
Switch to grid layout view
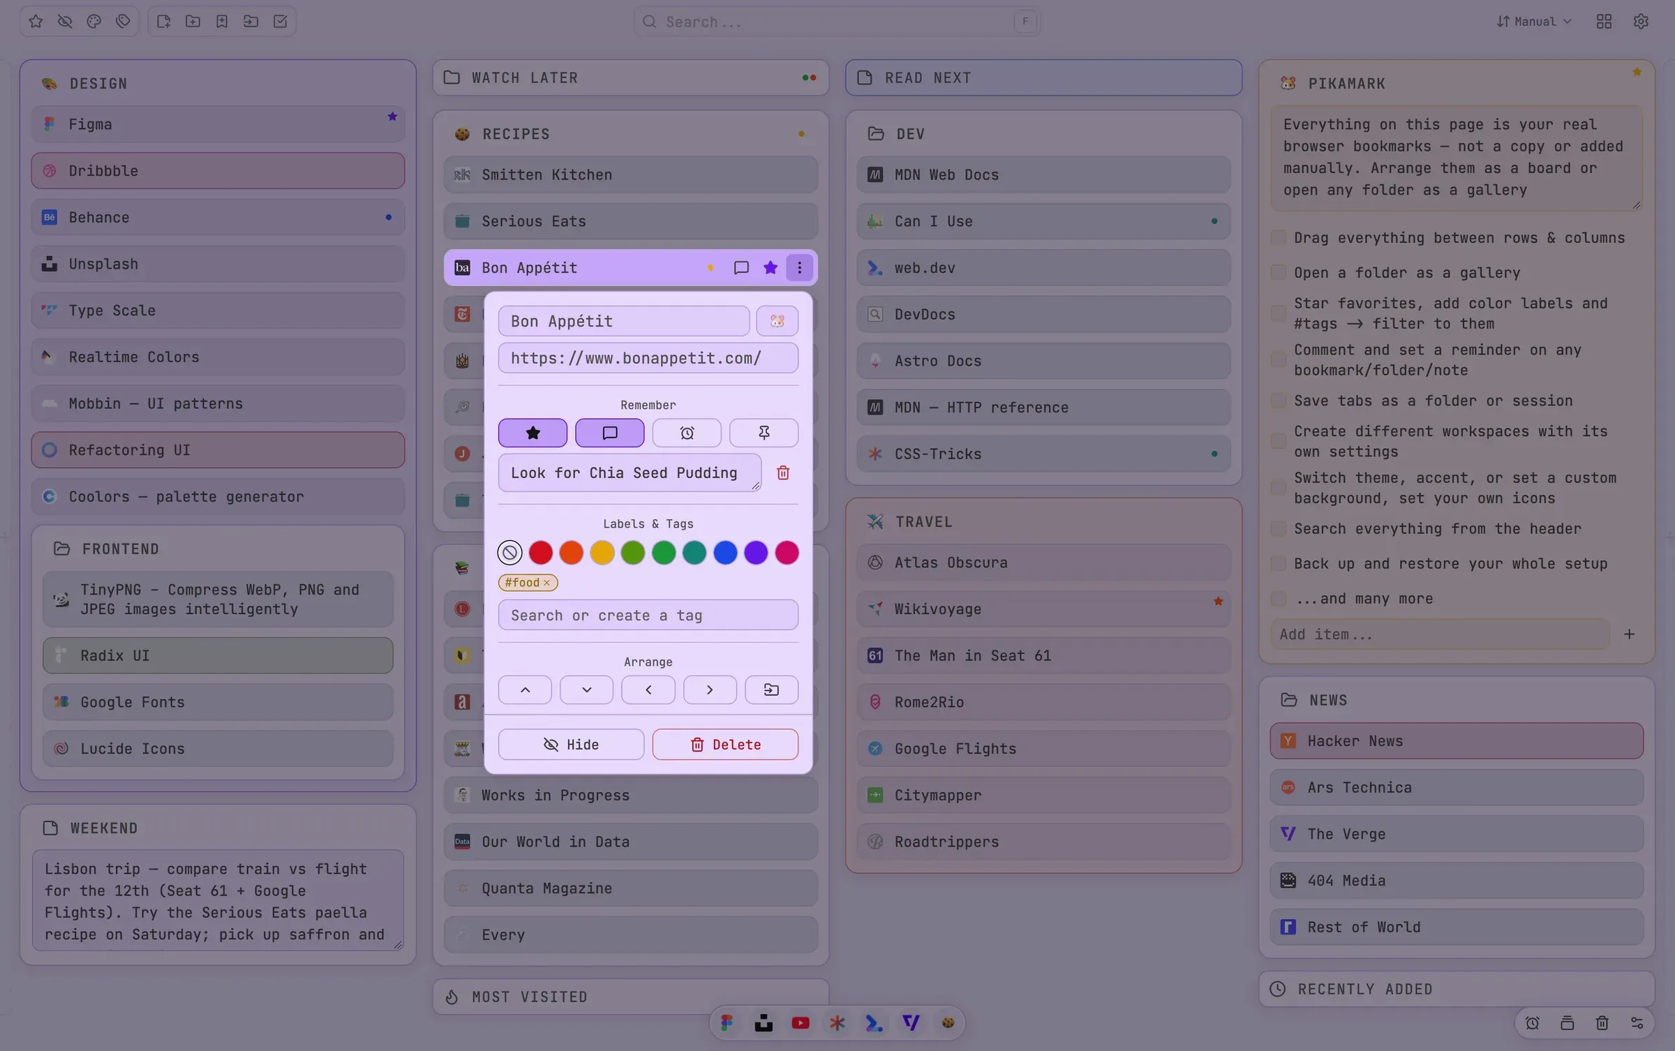click(x=1604, y=22)
